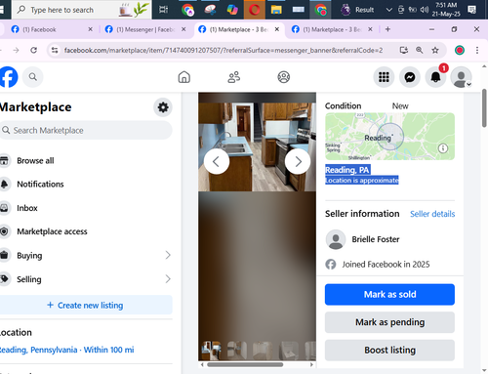Open the Opera browser taskbar icon
The height and width of the screenshot is (374, 488).
tap(255, 10)
